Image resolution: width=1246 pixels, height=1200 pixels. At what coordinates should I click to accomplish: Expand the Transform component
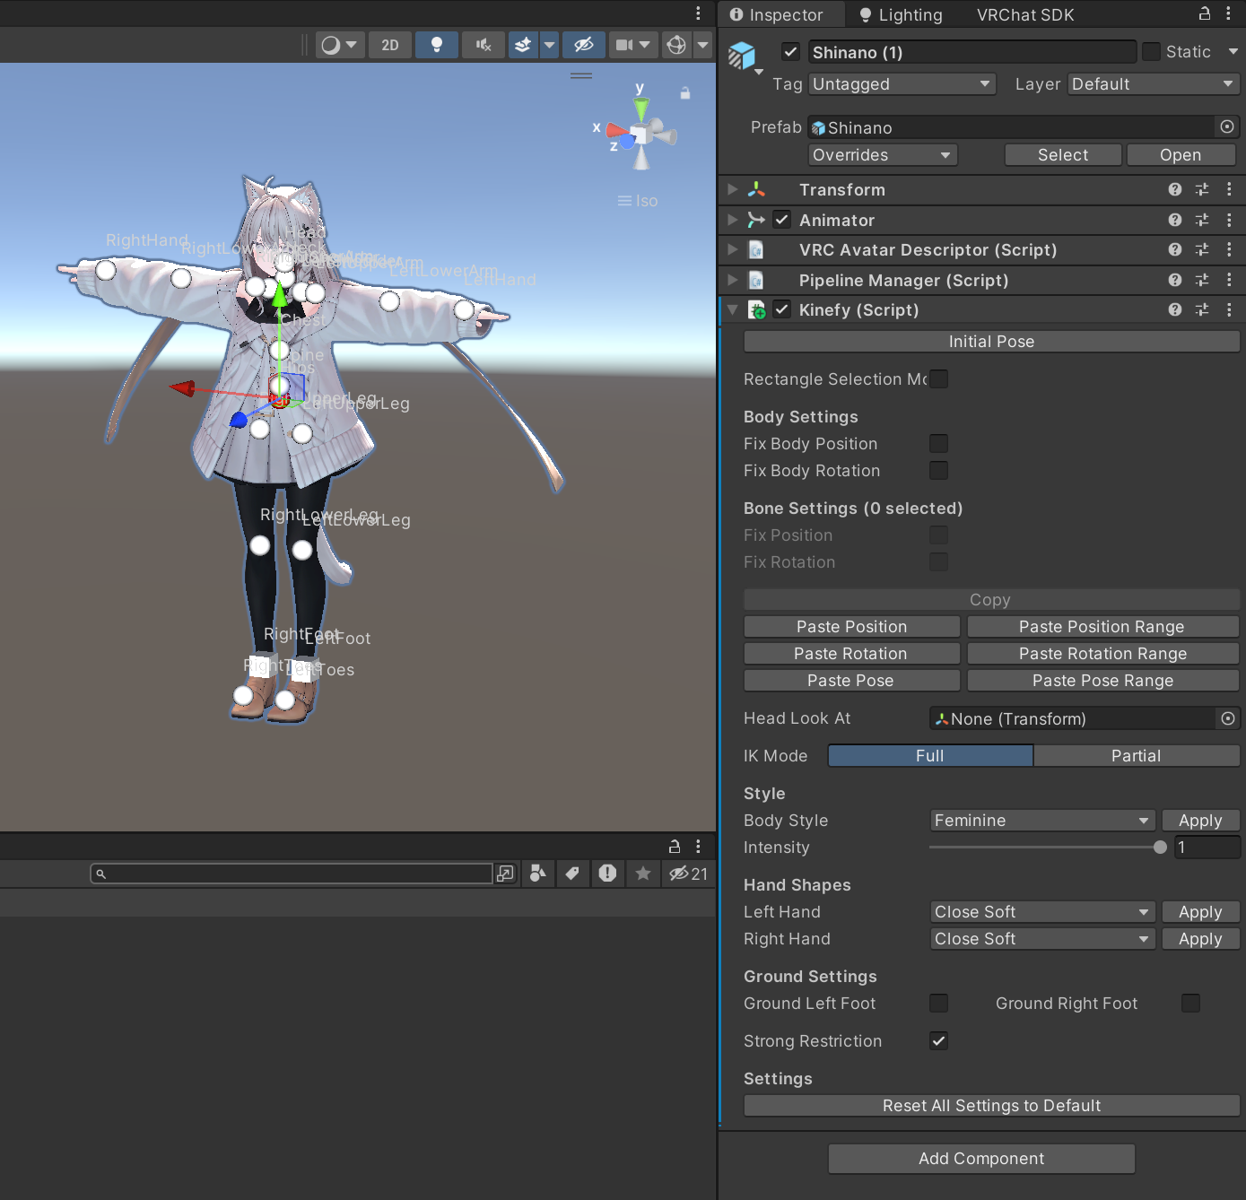click(733, 189)
